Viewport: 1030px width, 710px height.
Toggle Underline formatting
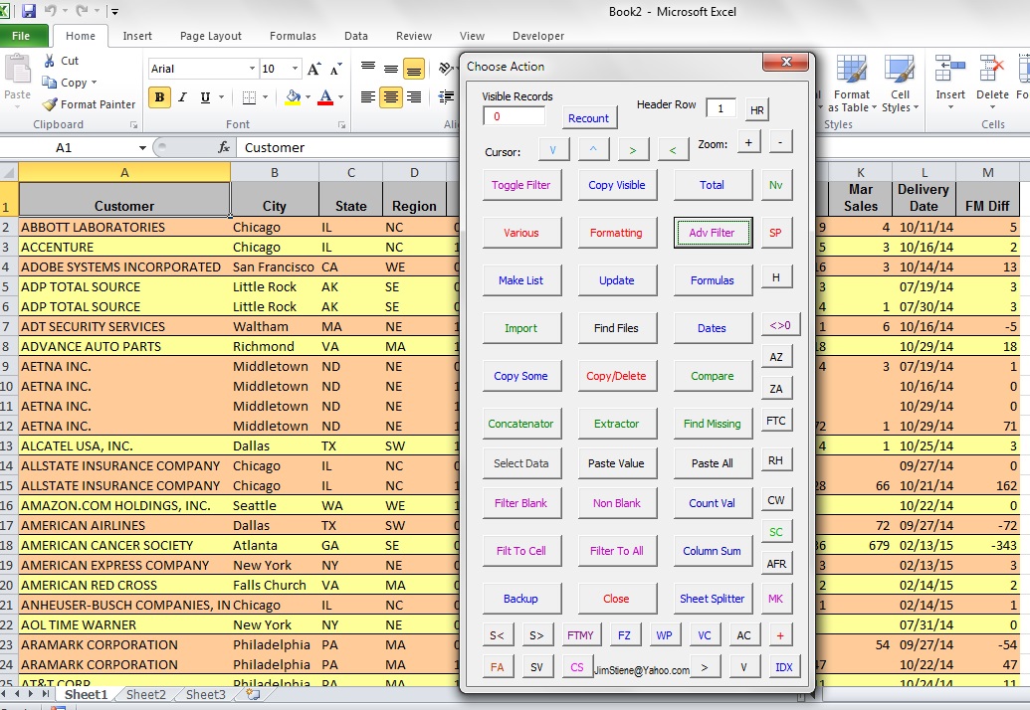pos(205,97)
